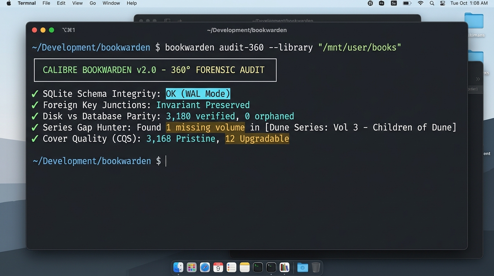494x276 pixels.
Task: Open Control Center in menu bar
Action: coord(442,3)
